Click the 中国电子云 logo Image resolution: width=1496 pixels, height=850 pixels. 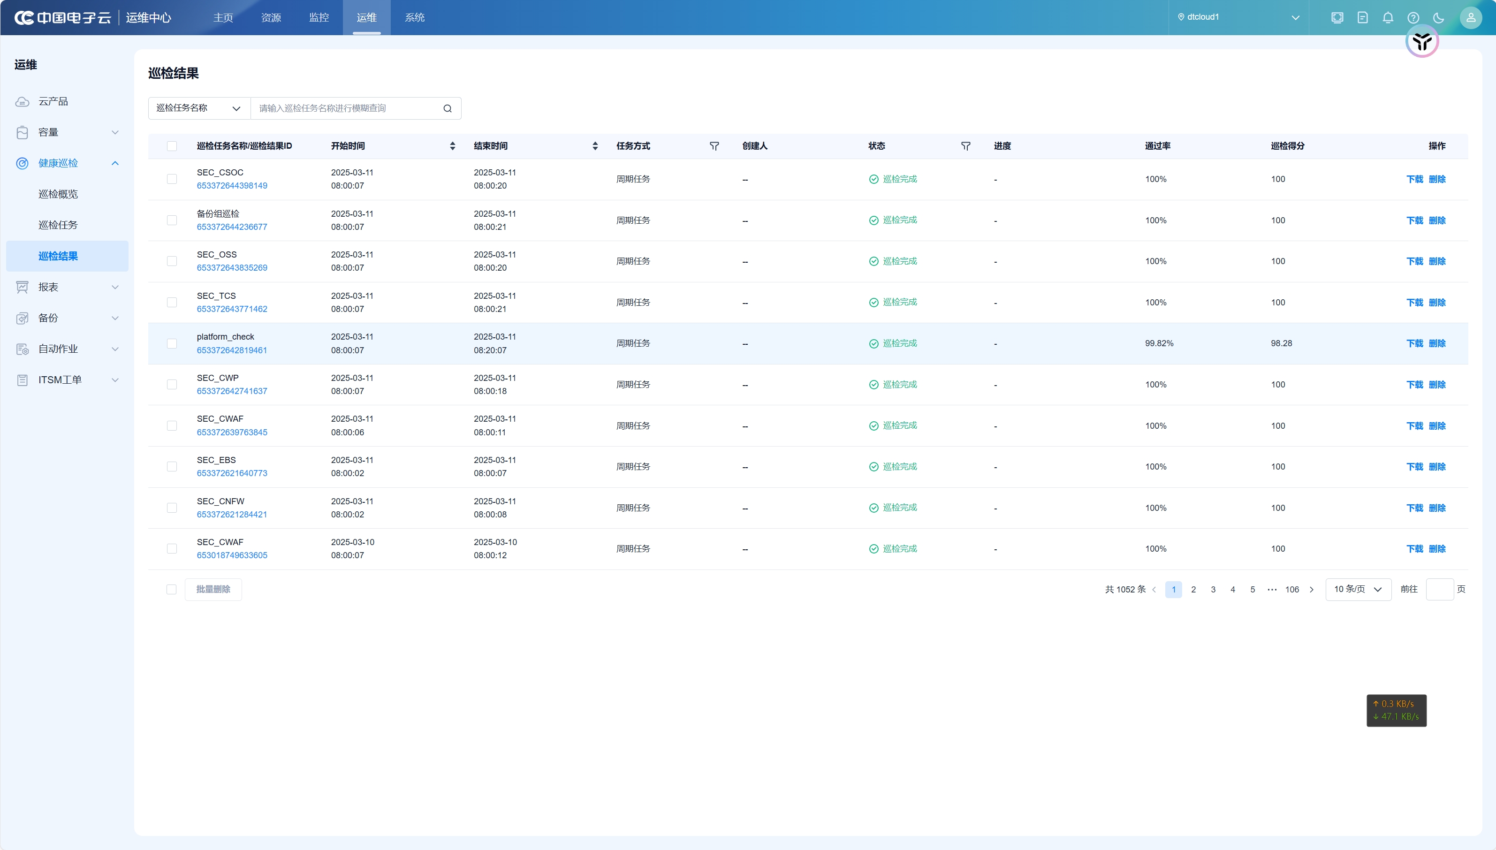coord(62,17)
